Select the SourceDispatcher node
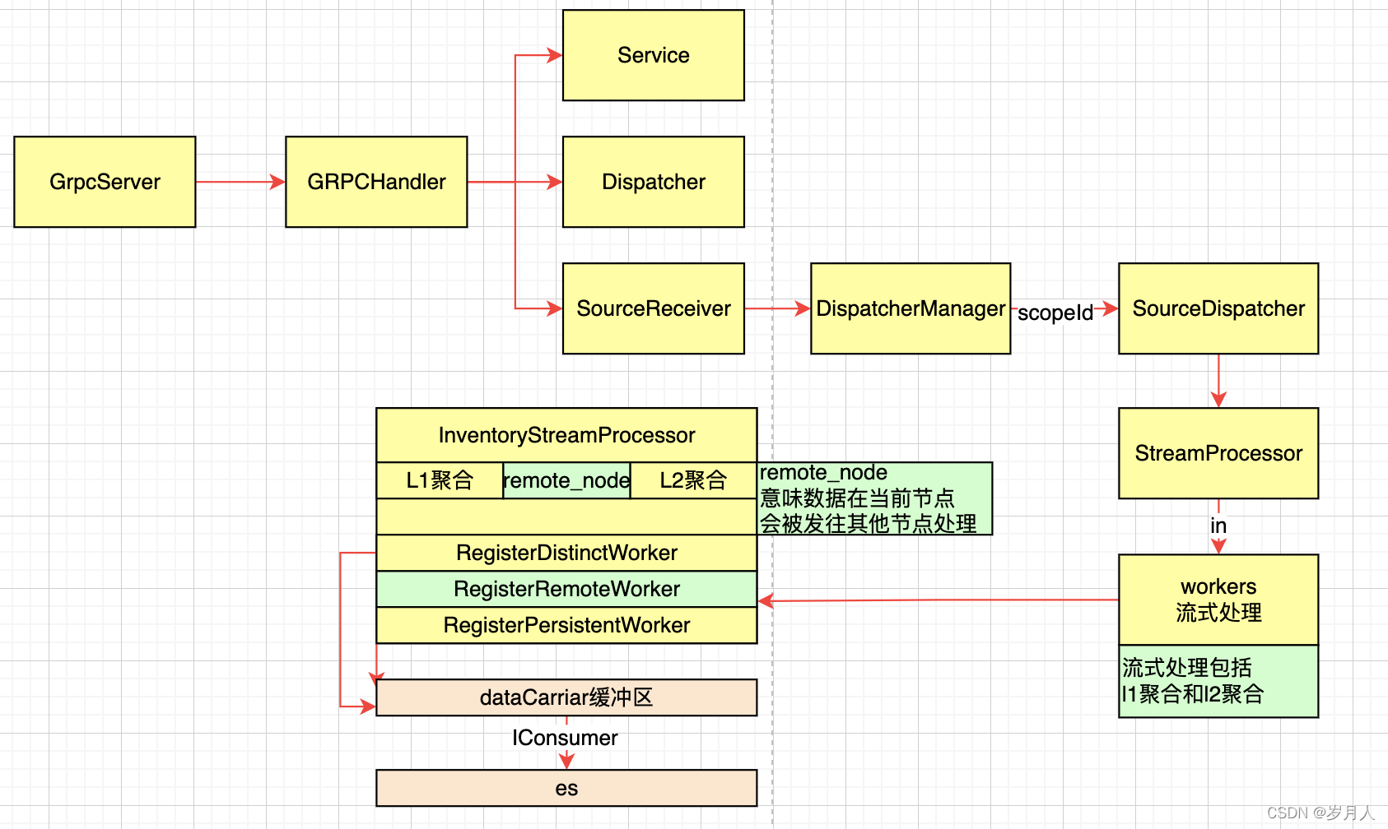Viewport: 1388px width, 829px height. (1218, 308)
